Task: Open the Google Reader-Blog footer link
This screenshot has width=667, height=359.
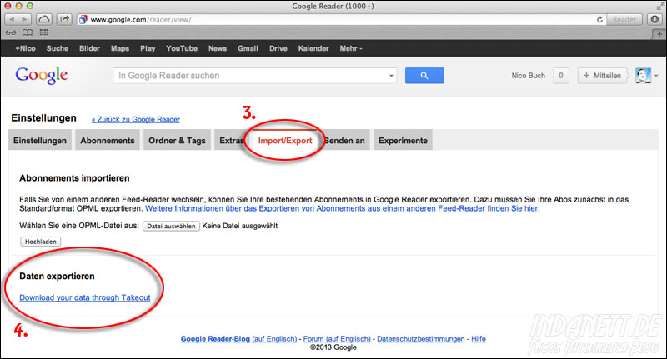Action: (x=238, y=339)
